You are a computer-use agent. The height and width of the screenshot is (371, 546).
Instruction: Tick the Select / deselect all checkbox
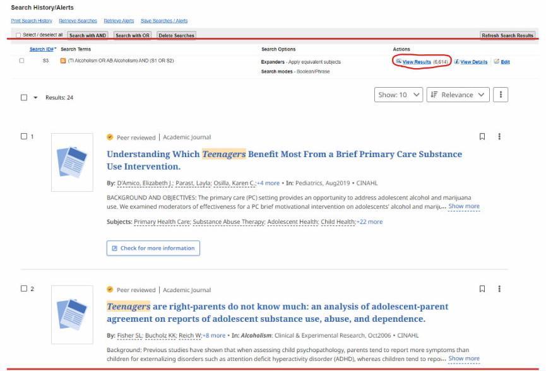pos(18,35)
